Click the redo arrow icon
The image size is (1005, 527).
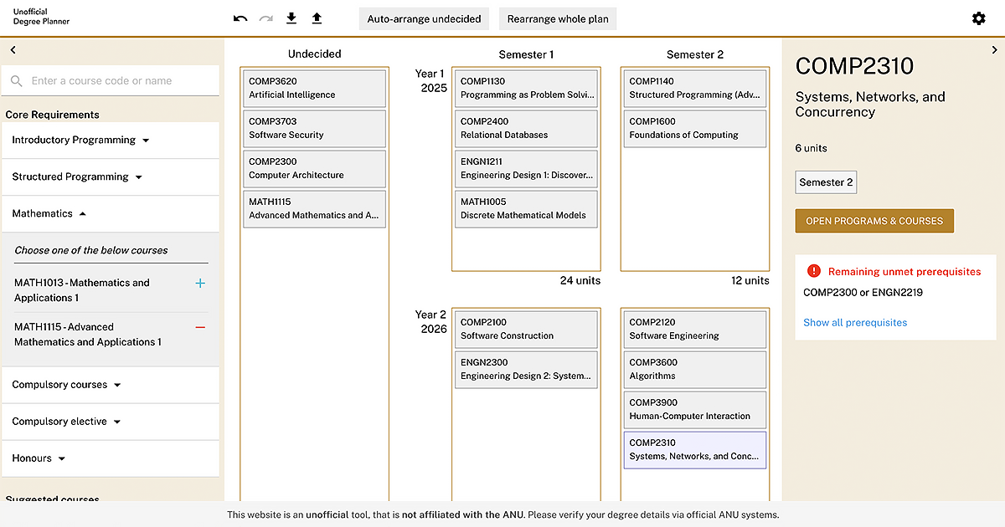pyautogui.click(x=266, y=18)
